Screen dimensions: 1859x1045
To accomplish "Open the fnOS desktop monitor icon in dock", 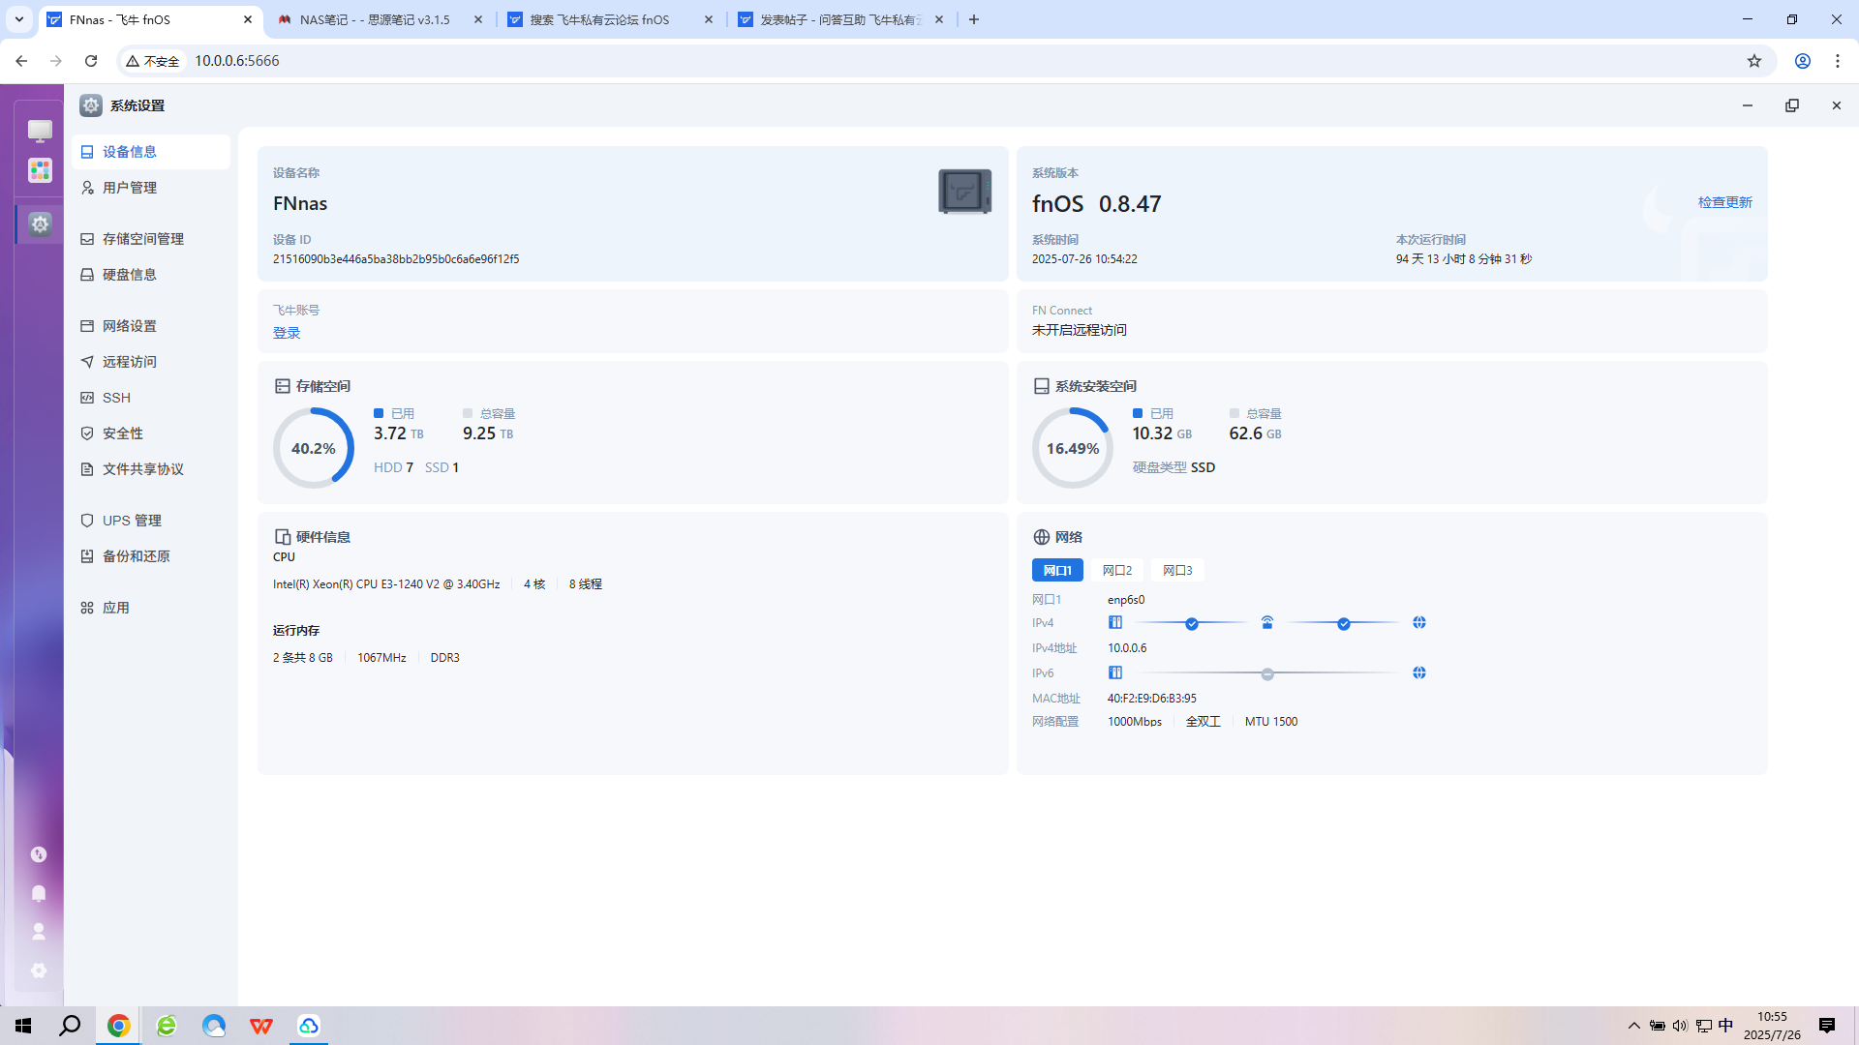I will [40, 131].
